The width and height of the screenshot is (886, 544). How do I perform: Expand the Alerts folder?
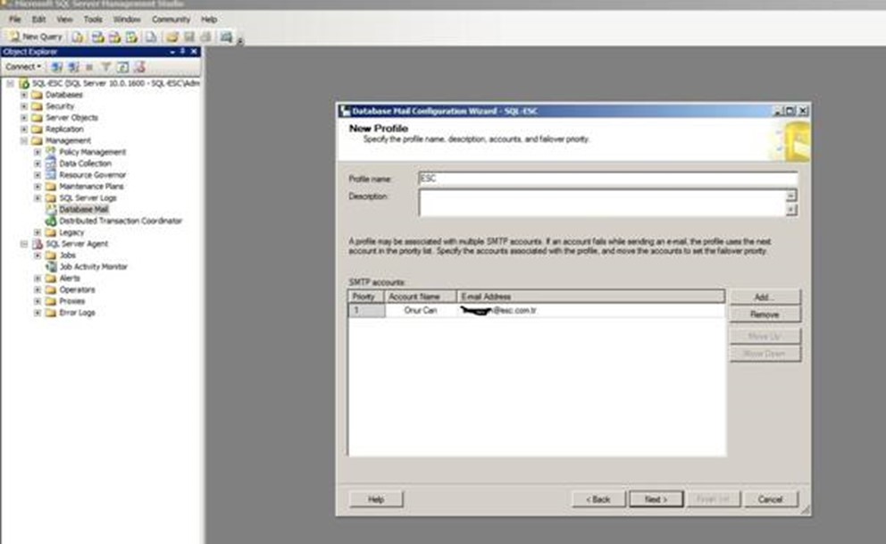tap(38, 279)
